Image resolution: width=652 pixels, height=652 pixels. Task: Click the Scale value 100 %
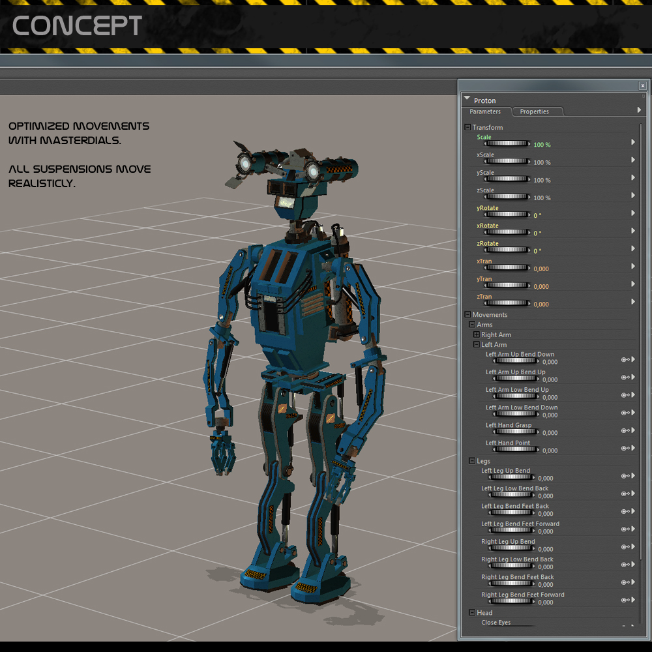(x=542, y=145)
